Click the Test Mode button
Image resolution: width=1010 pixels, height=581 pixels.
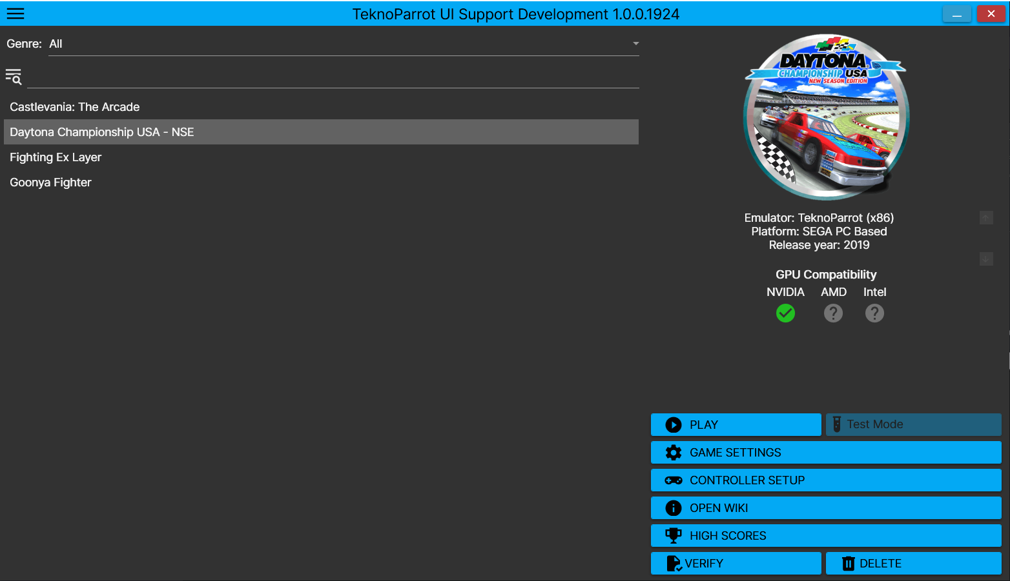point(914,425)
